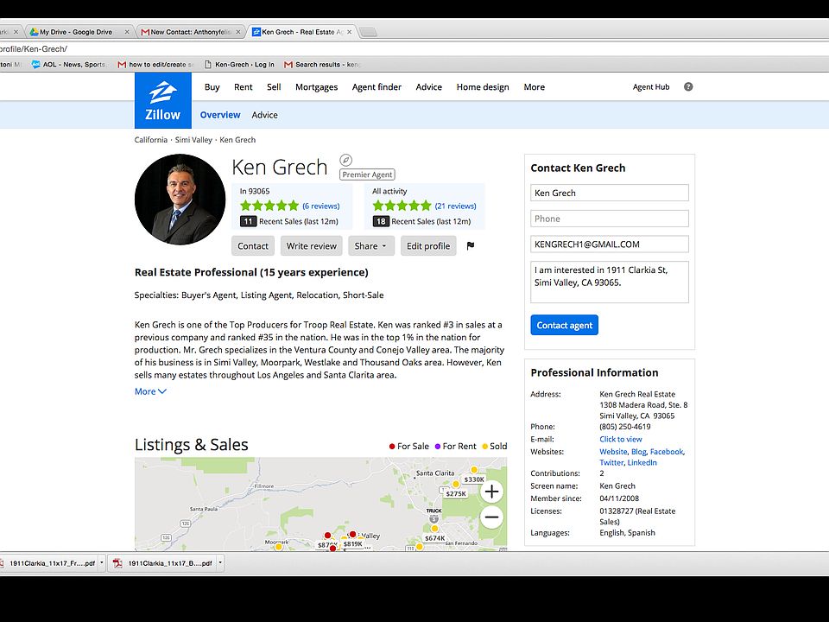Open the agent's Blog link

[x=639, y=452]
